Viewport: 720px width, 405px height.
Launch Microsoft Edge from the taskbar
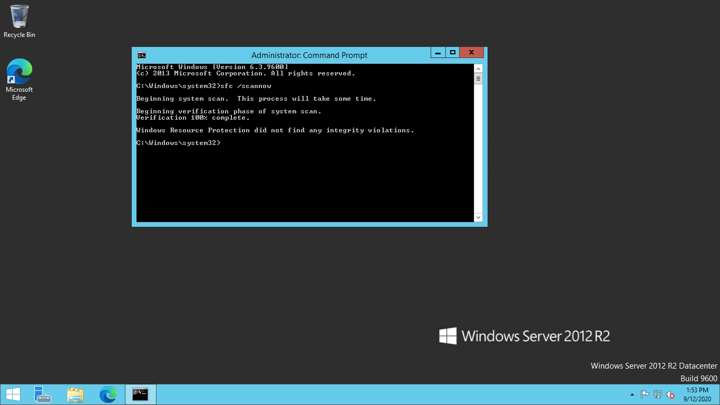[x=108, y=394]
